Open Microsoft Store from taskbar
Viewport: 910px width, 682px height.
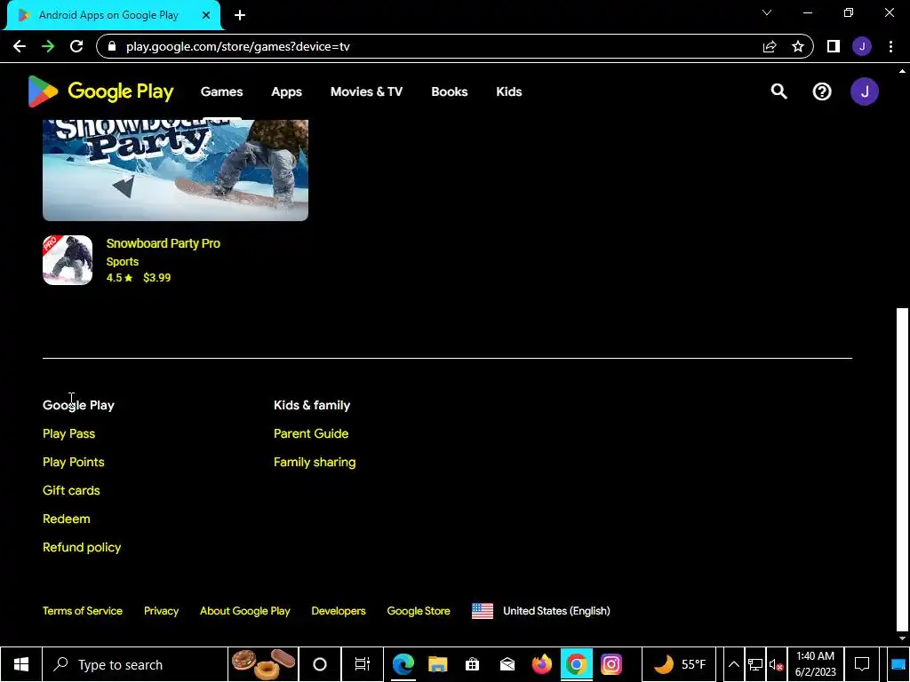coord(473,664)
